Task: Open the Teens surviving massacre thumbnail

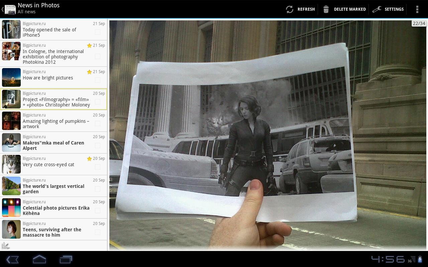Action: 11,229
